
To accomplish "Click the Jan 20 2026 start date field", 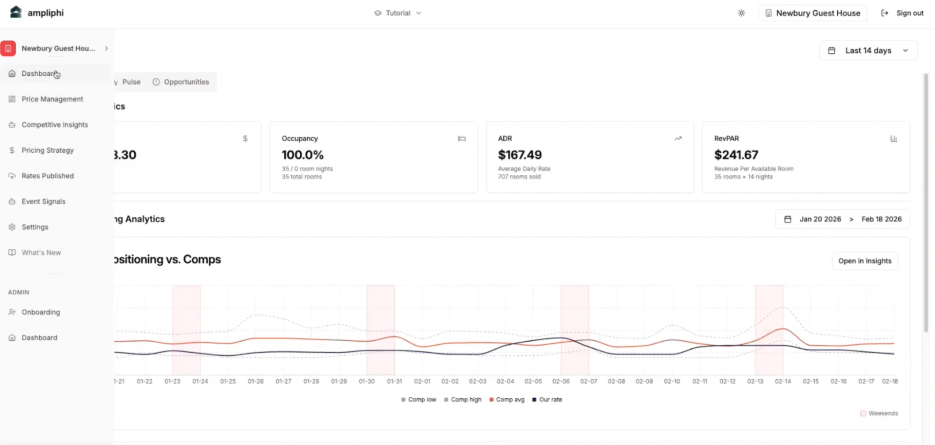I will [819, 219].
